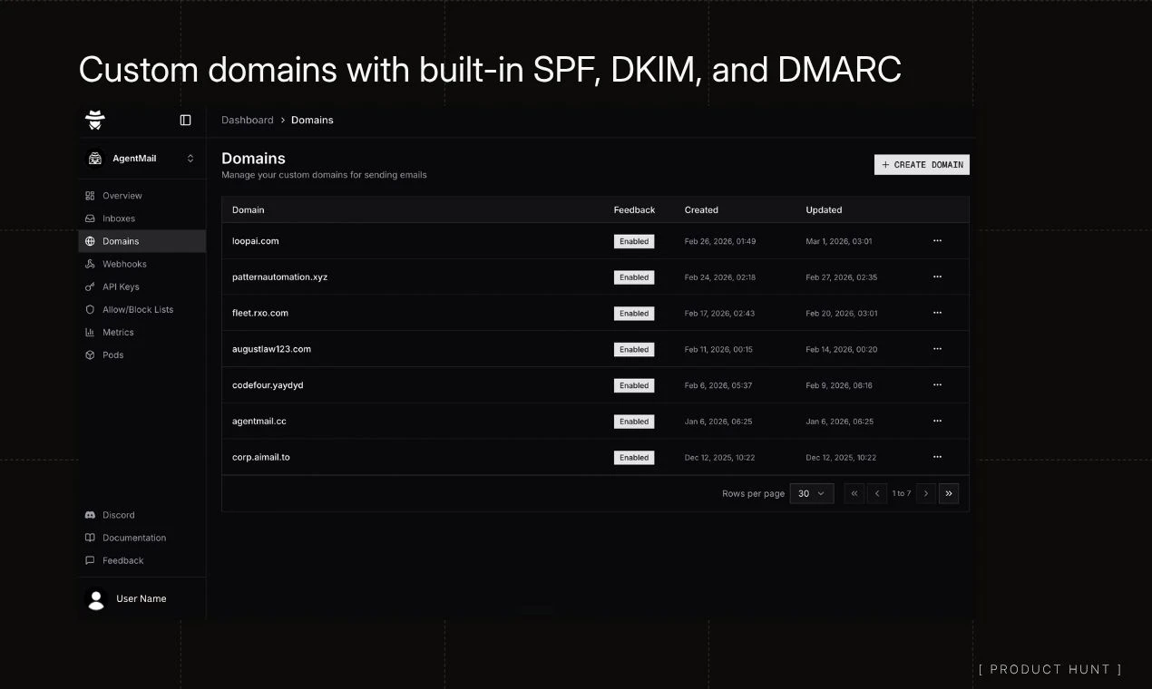Go to the last page with the double-arrow control
The width and height of the screenshot is (1152, 689).
[949, 493]
